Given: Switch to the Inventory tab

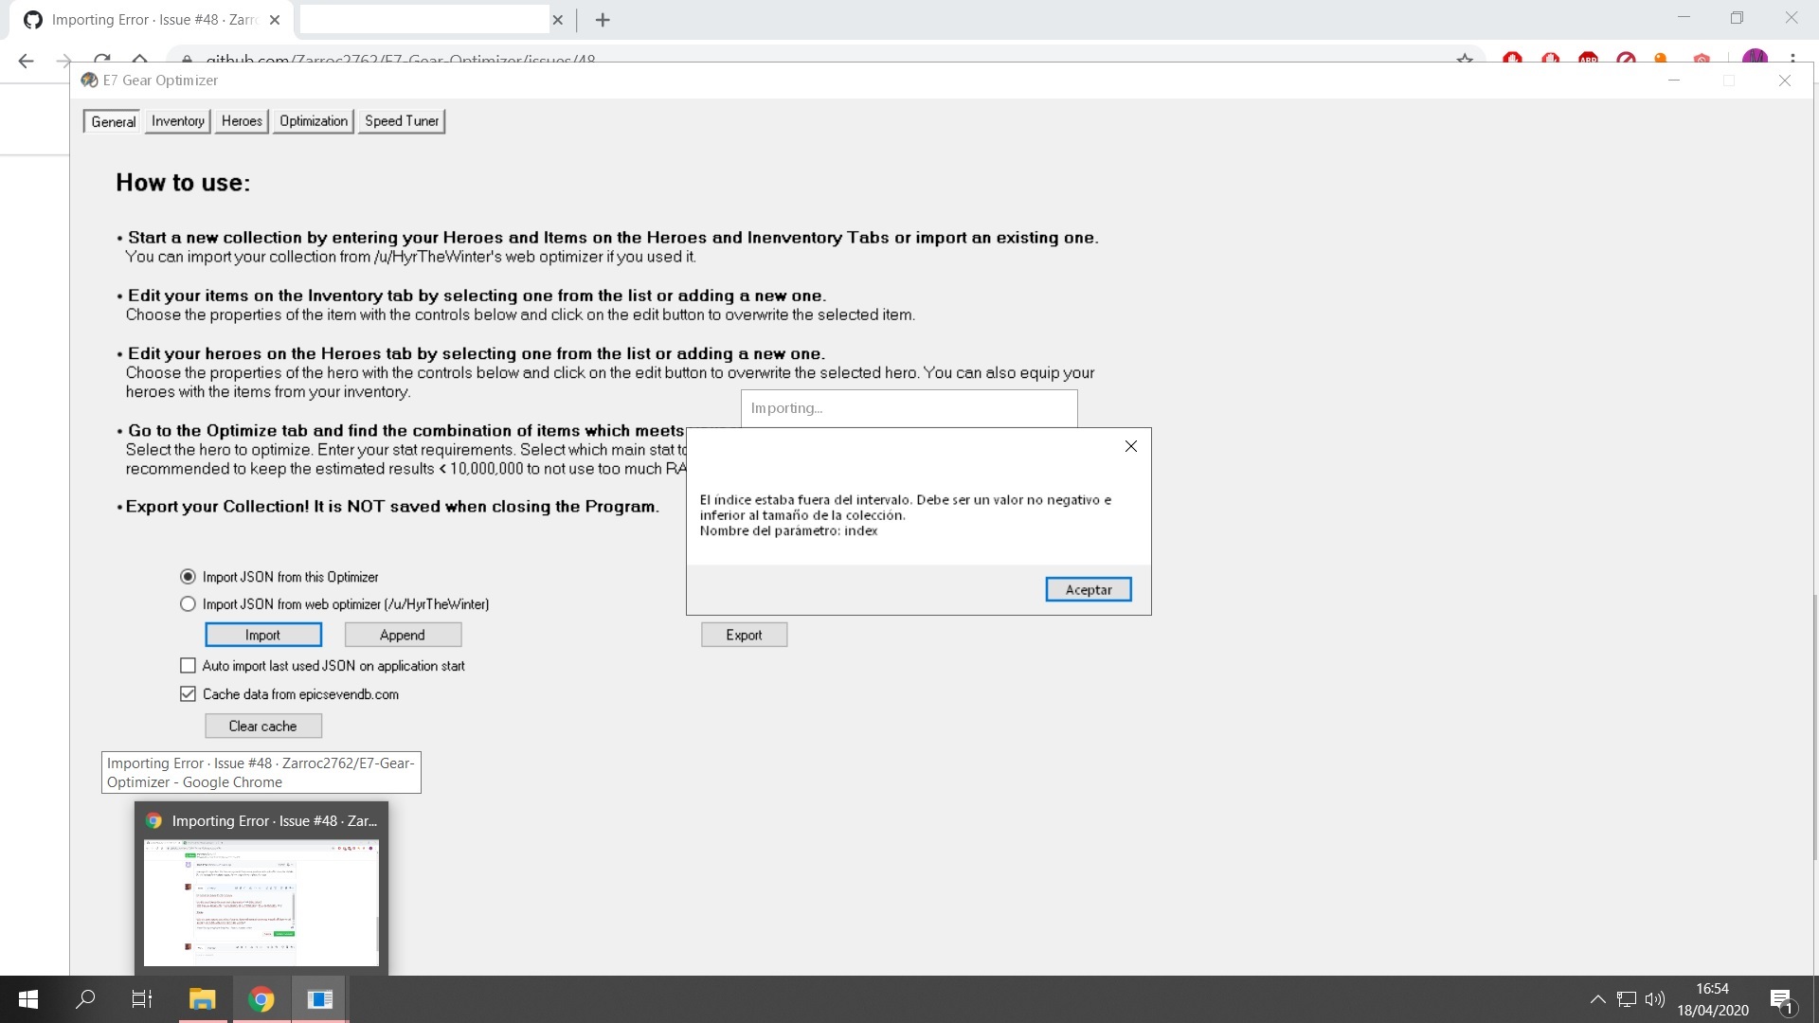Looking at the screenshot, I should 177,121.
